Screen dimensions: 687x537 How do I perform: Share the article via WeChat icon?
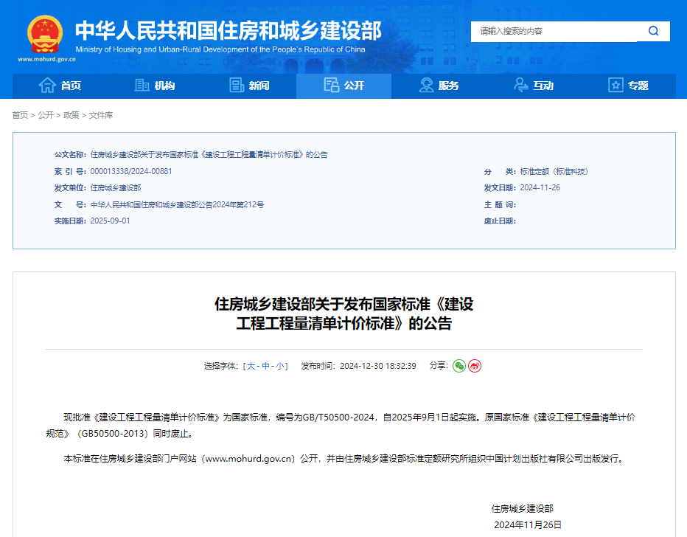tap(458, 366)
